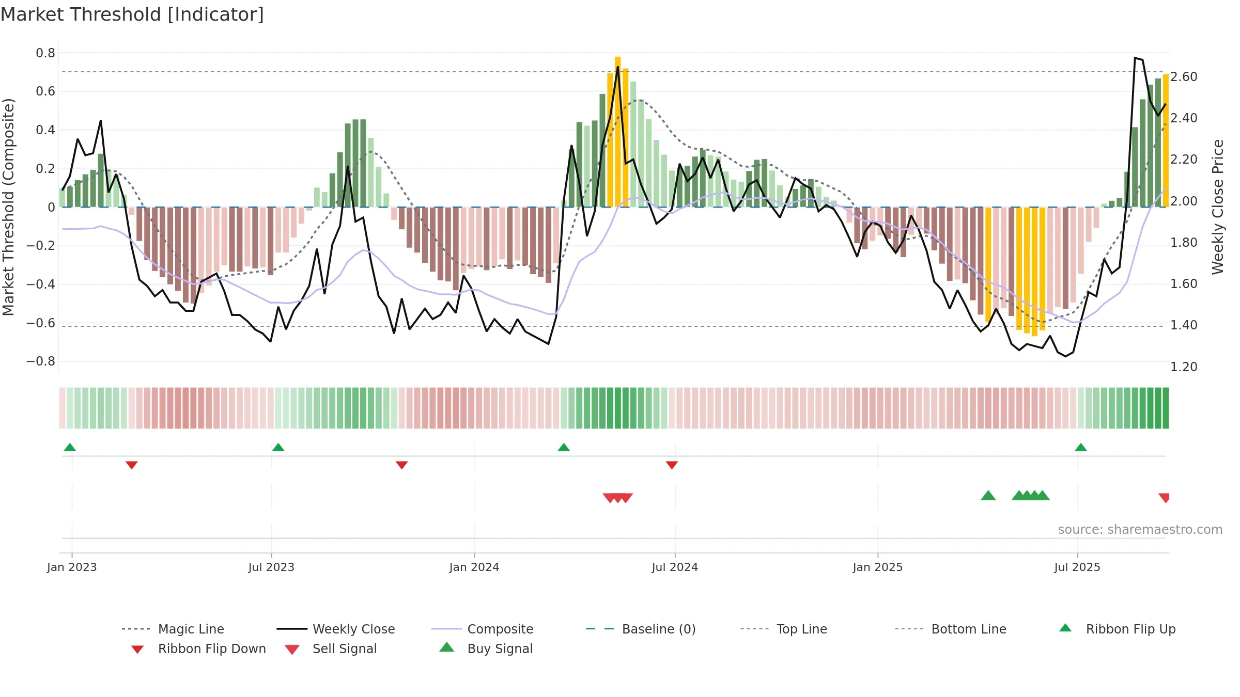Click the yellow bar at the chart's right edge
This screenshot has width=1240, height=697.
pos(1166,140)
